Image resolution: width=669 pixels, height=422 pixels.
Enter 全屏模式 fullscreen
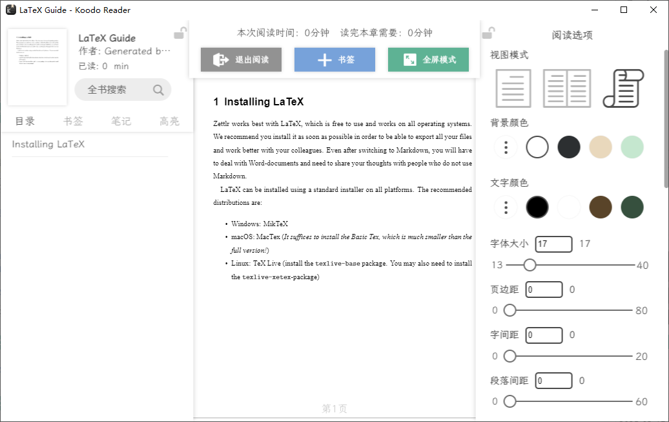click(428, 59)
